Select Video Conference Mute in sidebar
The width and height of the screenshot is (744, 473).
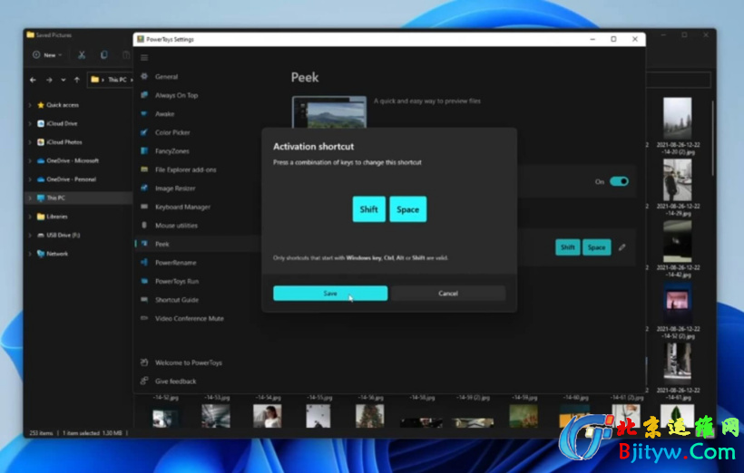[x=189, y=318]
